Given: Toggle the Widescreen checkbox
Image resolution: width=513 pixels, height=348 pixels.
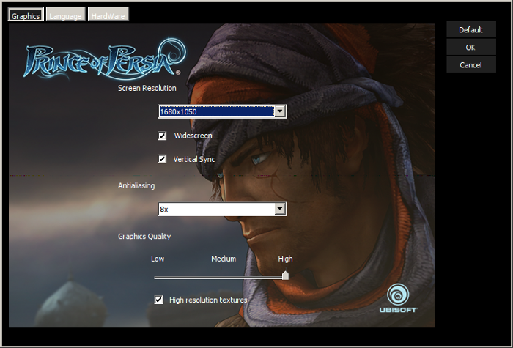Looking at the screenshot, I should [x=162, y=136].
